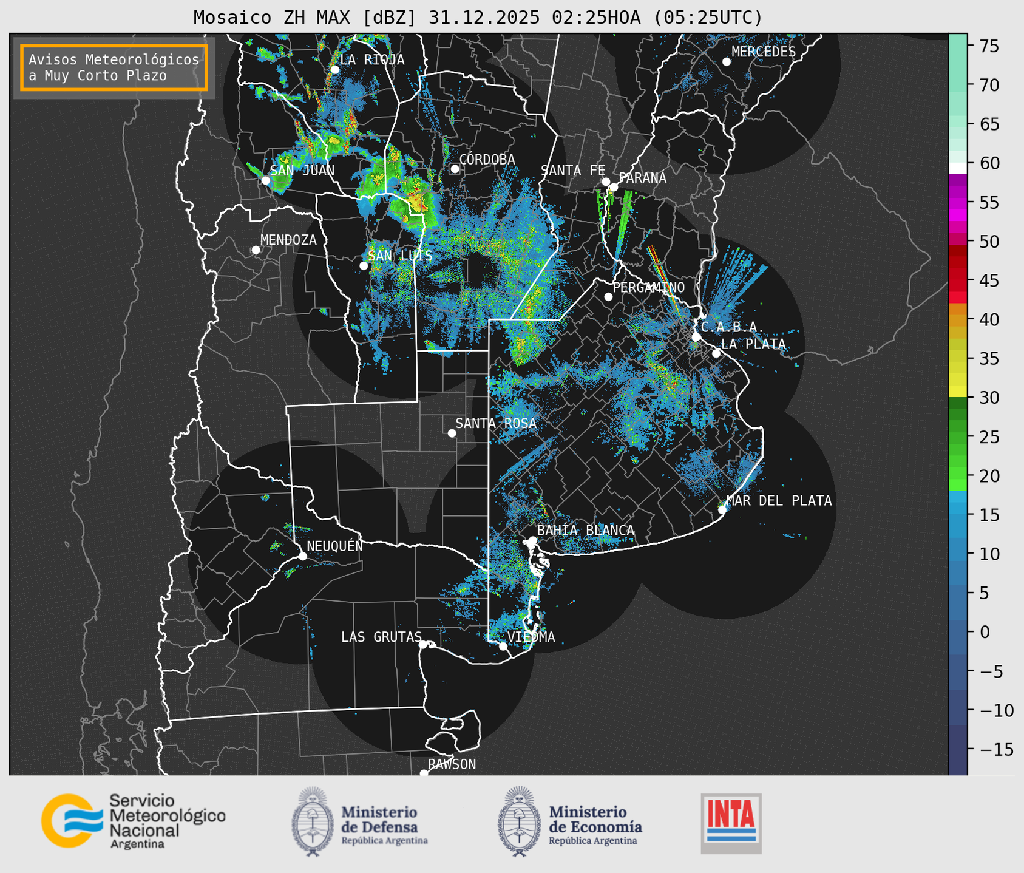
Task: Click the SANTA ROSA label text
Action: point(496,423)
